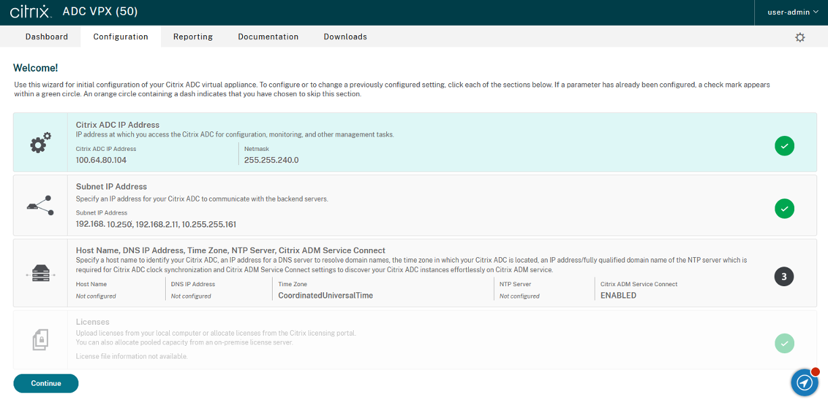
Task: Click the step 3 numbered badge
Action: tap(783, 276)
